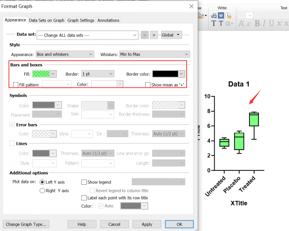Toggle Bold text formatting in ribbon

pos(257,23)
